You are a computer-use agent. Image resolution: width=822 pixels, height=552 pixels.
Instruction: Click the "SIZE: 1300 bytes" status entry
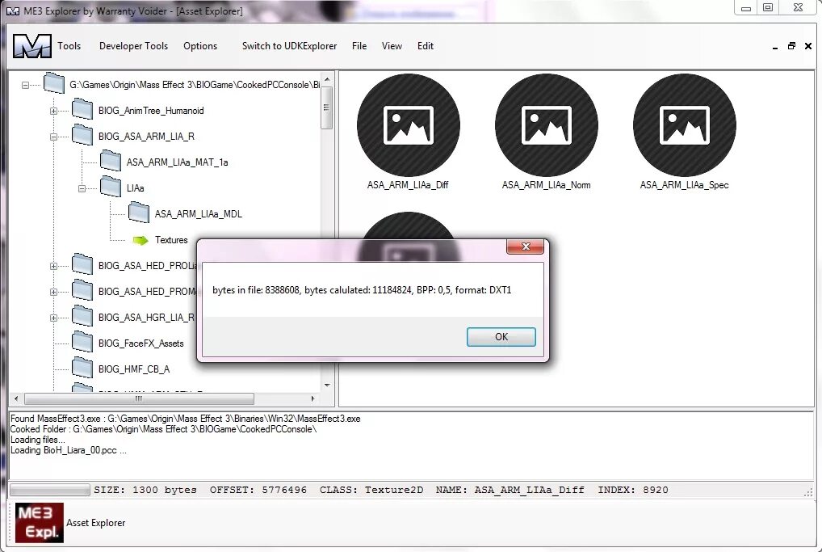pyautogui.click(x=145, y=490)
